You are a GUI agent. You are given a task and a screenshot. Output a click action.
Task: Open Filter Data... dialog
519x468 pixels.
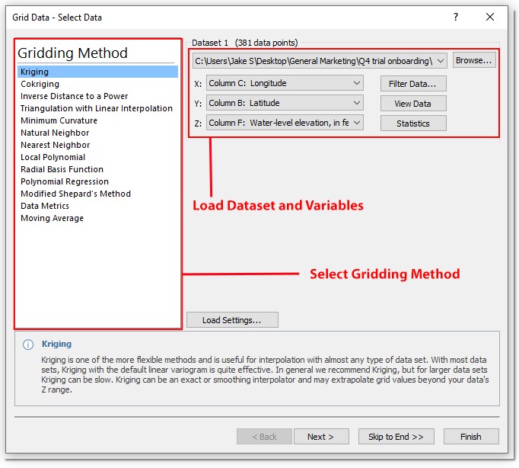click(413, 84)
